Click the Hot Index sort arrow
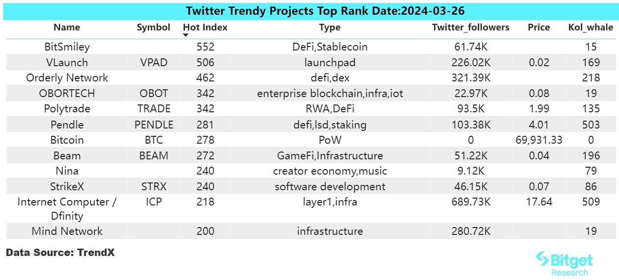 (x=186, y=35)
